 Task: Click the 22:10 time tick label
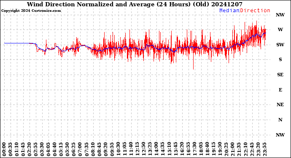click(x=245, y=149)
